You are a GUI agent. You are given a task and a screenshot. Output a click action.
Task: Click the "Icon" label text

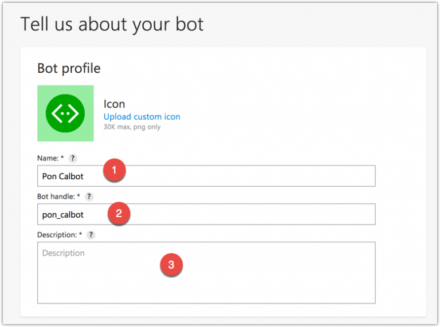click(x=114, y=104)
